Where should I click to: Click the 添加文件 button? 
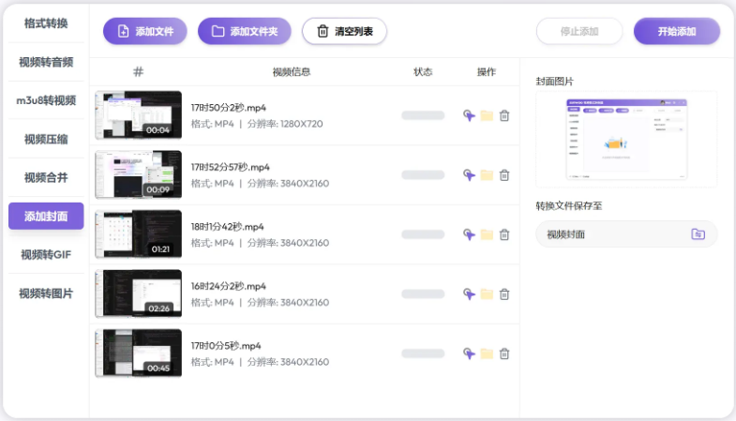[x=145, y=32]
